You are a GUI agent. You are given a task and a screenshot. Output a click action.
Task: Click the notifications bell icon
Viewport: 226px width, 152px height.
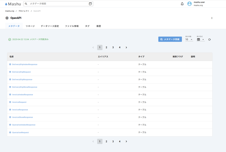(x=182, y=4)
